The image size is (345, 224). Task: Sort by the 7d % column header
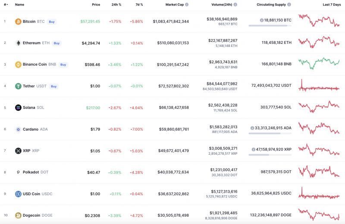tap(139, 4)
